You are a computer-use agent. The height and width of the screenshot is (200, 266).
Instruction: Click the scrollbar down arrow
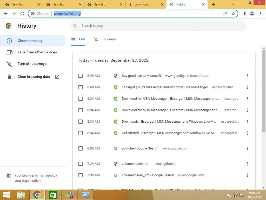click(264, 187)
